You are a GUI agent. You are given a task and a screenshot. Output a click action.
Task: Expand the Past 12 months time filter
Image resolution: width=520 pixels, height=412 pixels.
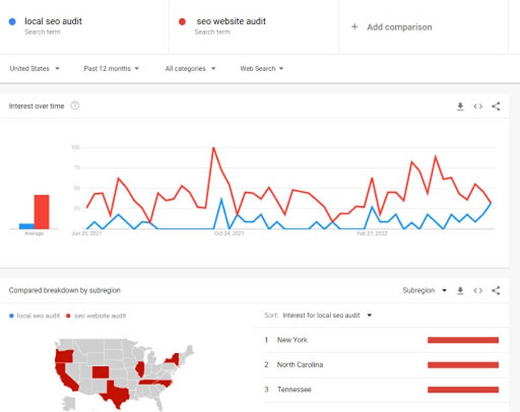click(111, 69)
